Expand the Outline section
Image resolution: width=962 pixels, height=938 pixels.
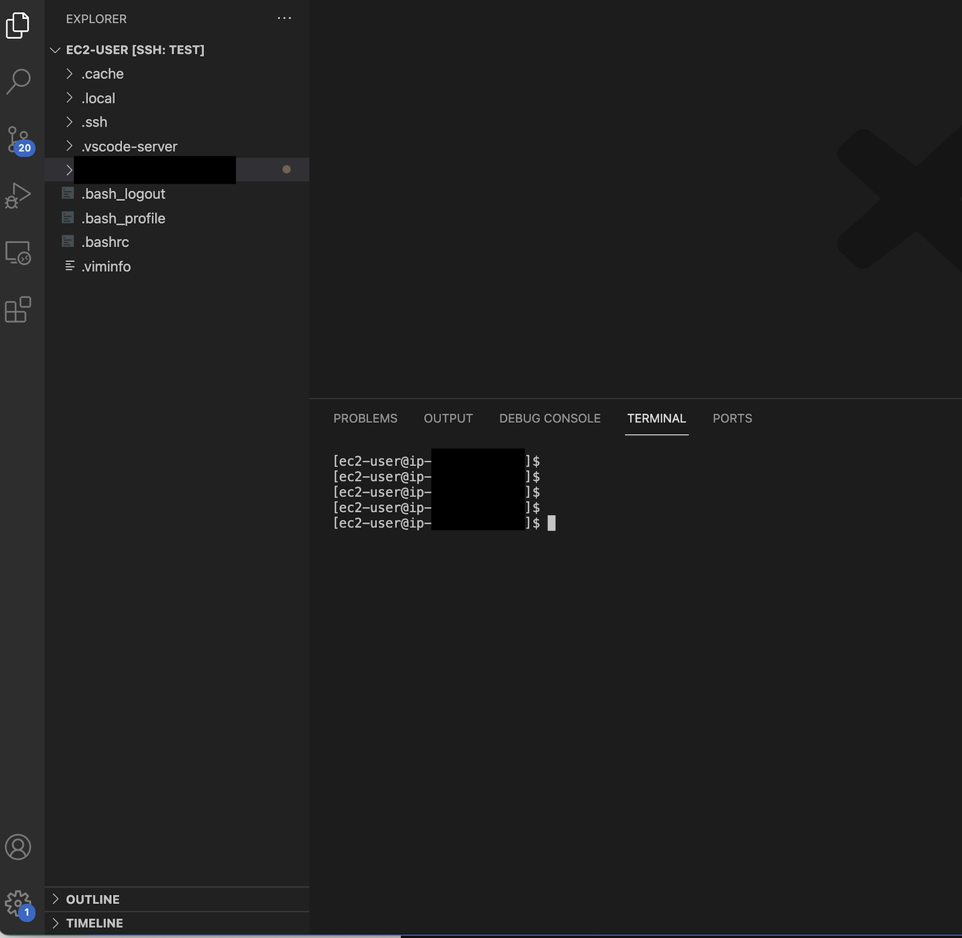[177, 899]
